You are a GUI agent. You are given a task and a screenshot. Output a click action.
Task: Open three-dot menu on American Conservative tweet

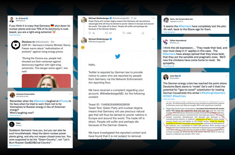70,94
